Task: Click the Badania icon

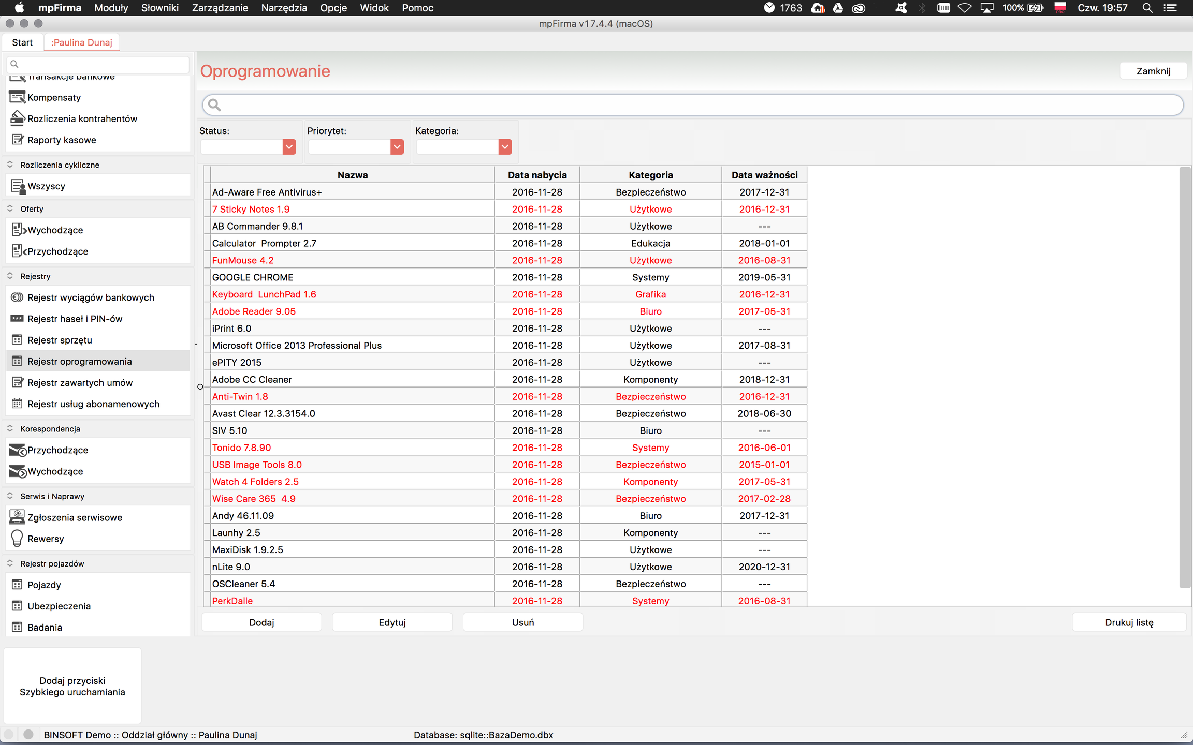Action: pyautogui.click(x=17, y=627)
